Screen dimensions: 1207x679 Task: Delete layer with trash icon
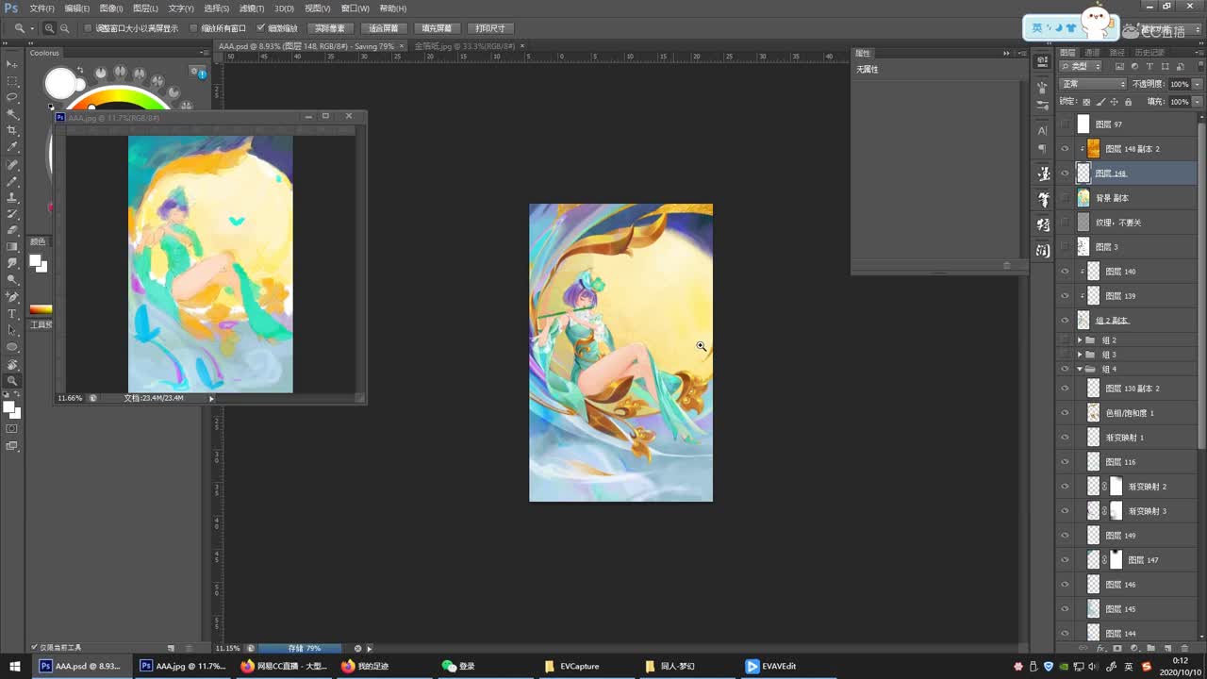[1184, 649]
